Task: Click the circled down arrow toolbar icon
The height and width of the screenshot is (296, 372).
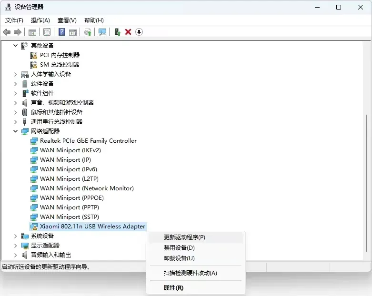Action: click(x=139, y=32)
